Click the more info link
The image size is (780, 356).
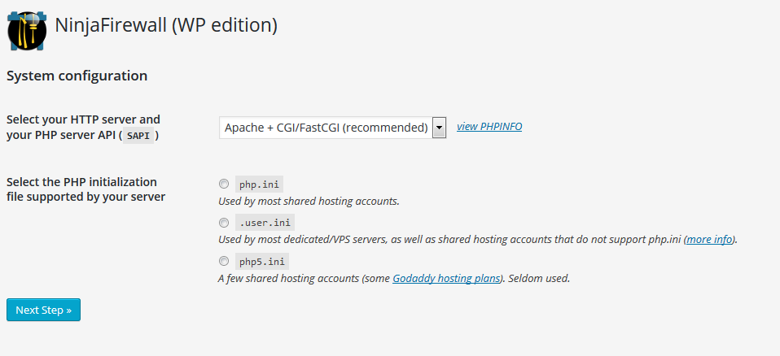pos(709,239)
